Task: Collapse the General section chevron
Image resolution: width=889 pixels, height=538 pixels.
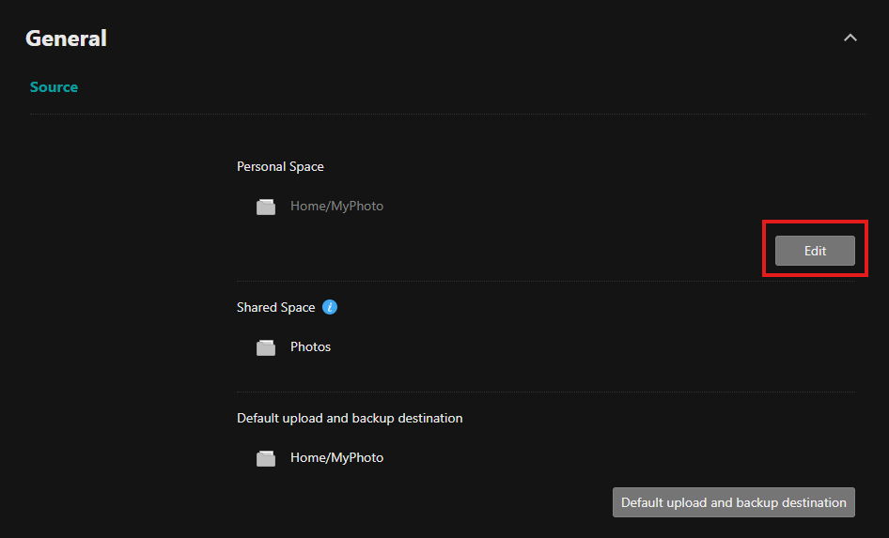Action: coord(850,38)
